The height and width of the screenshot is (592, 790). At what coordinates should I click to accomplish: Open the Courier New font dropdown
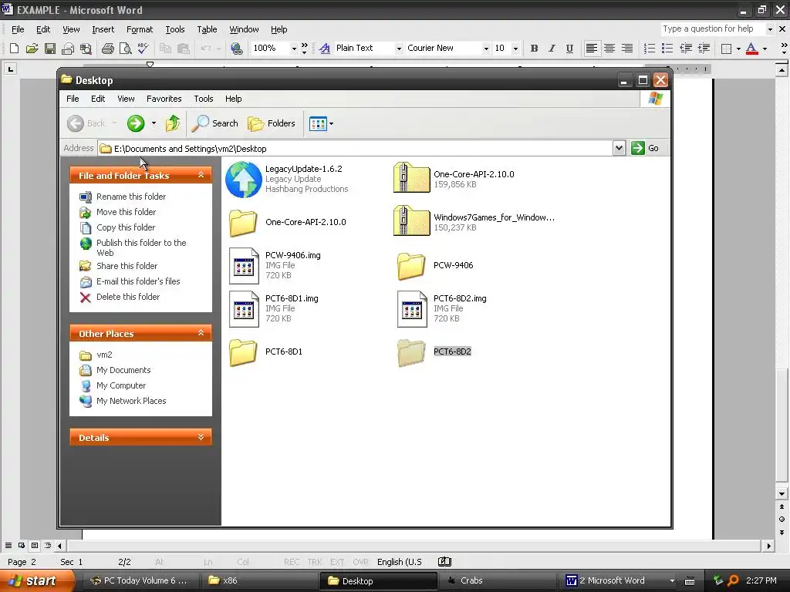pos(486,49)
